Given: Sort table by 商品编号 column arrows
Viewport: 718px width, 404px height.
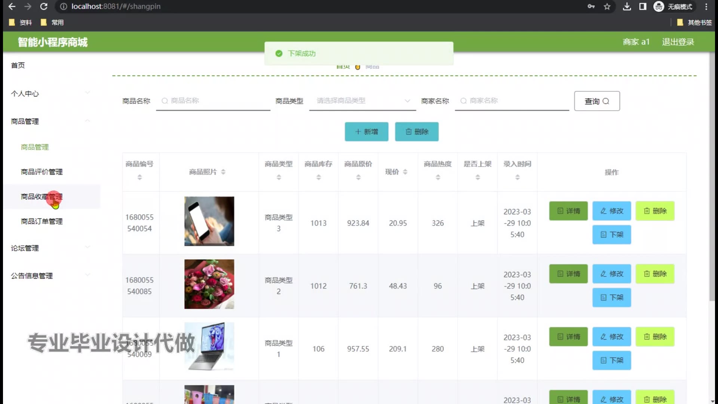Looking at the screenshot, I should (x=139, y=177).
